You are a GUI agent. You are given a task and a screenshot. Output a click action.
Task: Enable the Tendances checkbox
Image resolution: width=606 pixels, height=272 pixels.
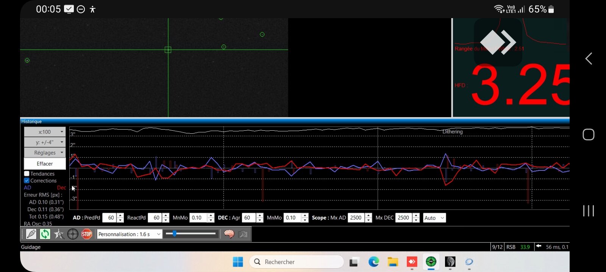(27, 174)
